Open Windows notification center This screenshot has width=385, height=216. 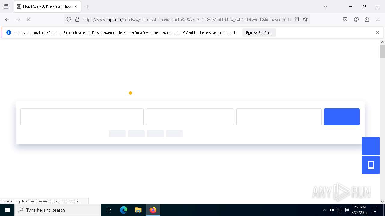pyautogui.click(x=375, y=210)
